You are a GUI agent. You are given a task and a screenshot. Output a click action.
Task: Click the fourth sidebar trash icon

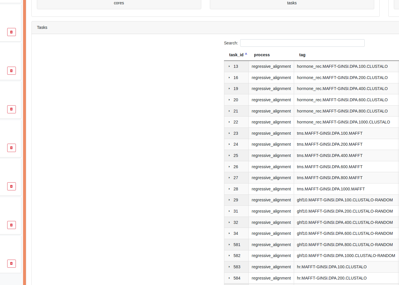click(x=11, y=148)
